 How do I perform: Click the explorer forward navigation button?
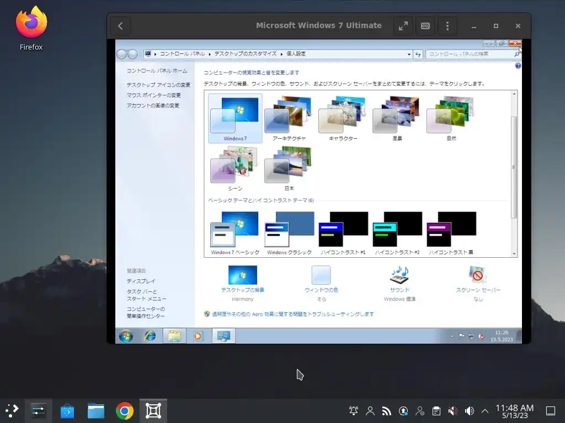pyautogui.click(x=132, y=55)
